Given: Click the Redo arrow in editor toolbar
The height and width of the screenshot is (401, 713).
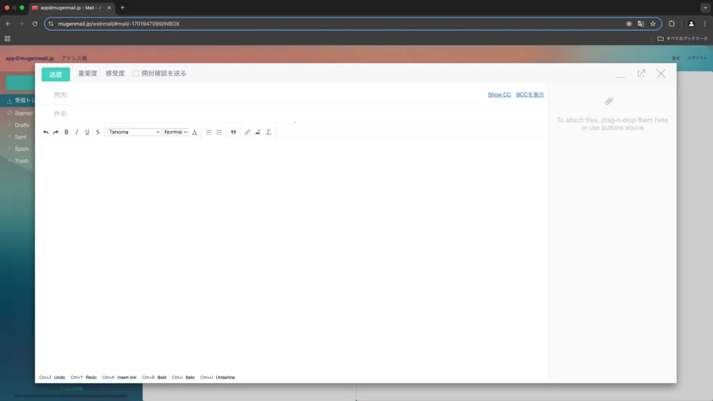Looking at the screenshot, I should 56,132.
